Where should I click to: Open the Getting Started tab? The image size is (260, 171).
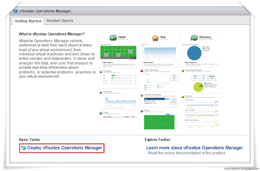(28, 21)
